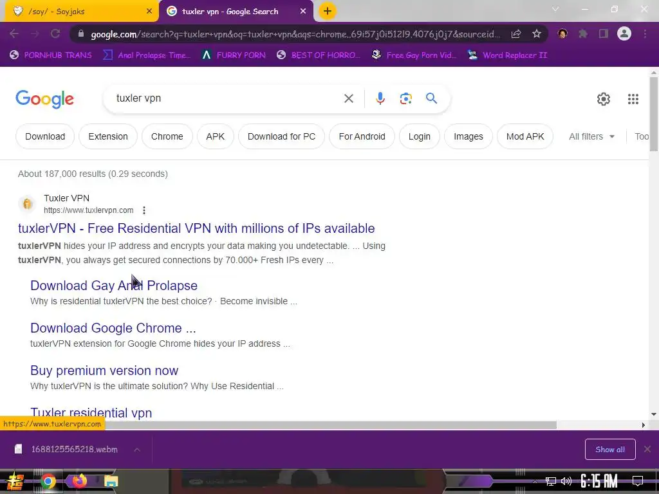This screenshot has height=494, width=659.
Task: Show hidden system tray icons
Action: [535, 481]
